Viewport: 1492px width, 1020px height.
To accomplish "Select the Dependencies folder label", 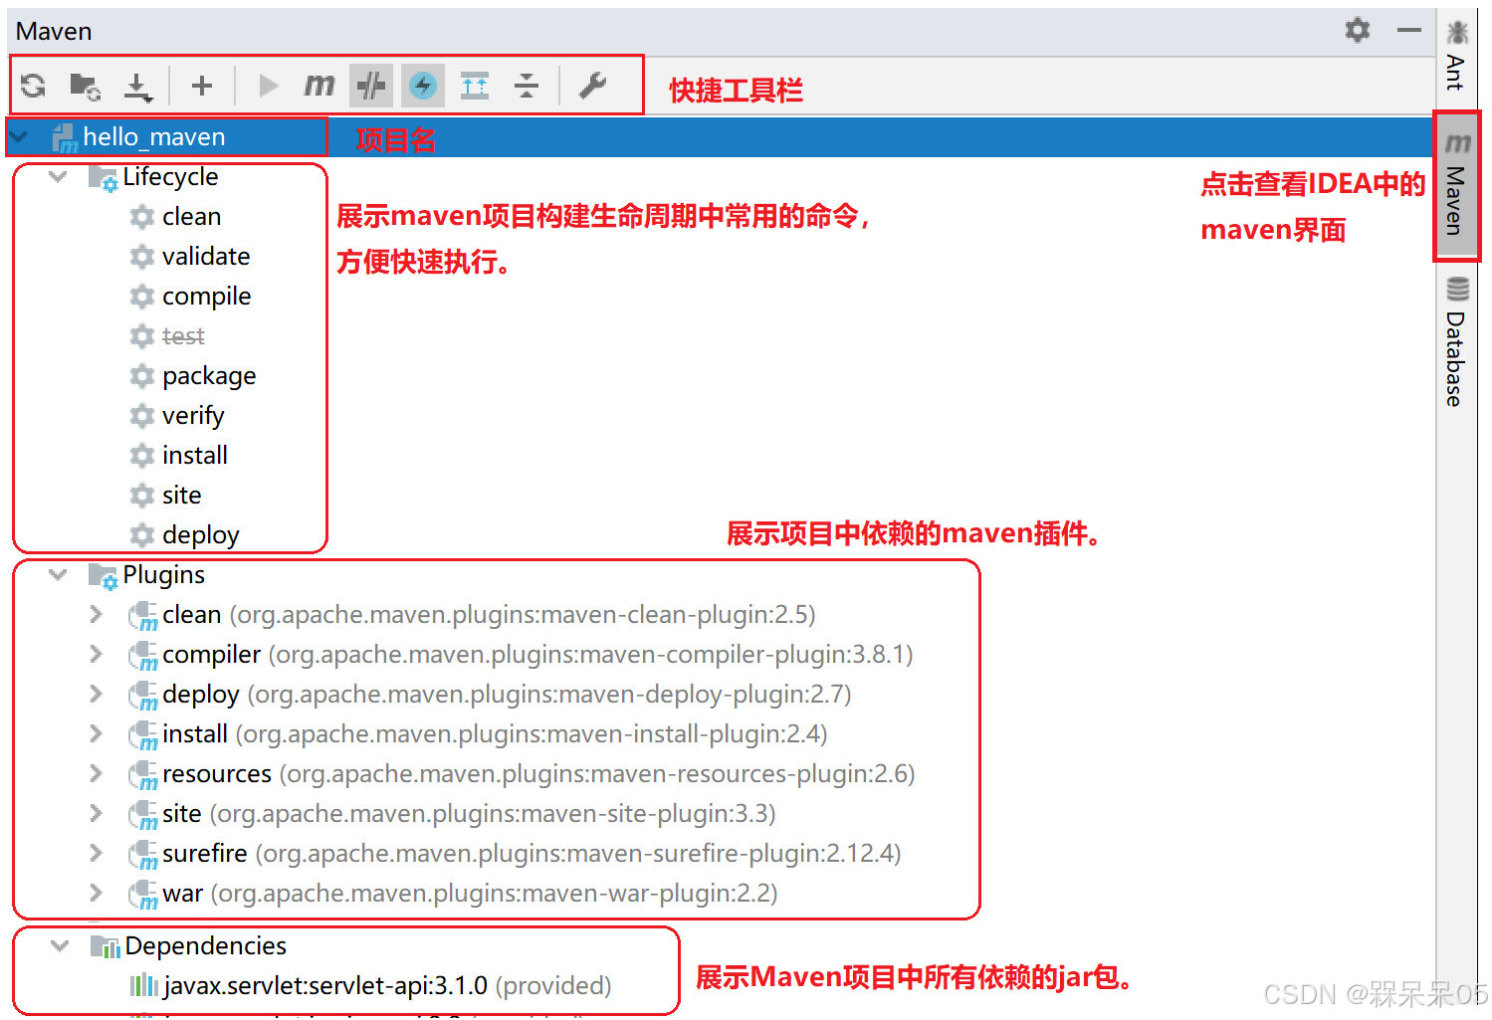I will (x=205, y=945).
